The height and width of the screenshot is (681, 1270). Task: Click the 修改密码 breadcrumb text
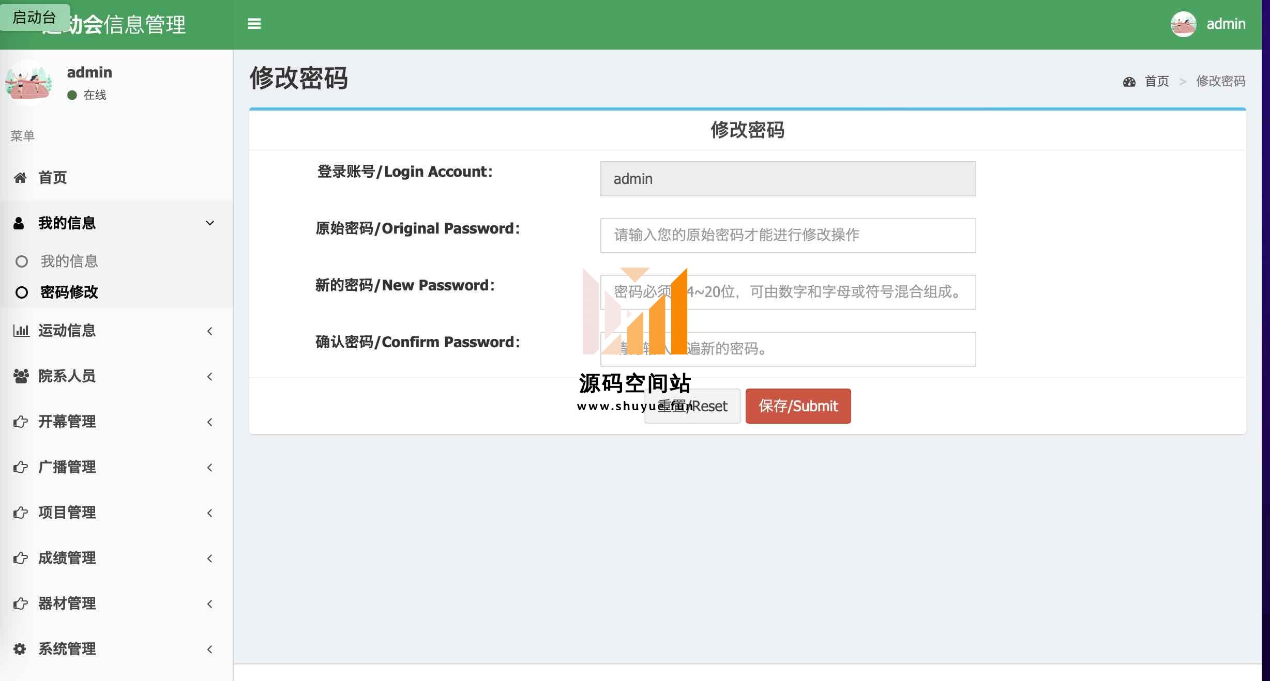(x=1220, y=81)
